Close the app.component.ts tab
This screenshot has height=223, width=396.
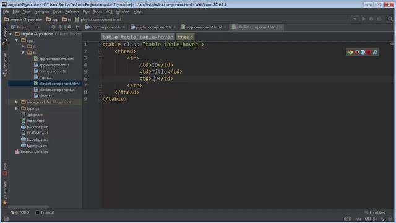pyautogui.click(x=124, y=27)
